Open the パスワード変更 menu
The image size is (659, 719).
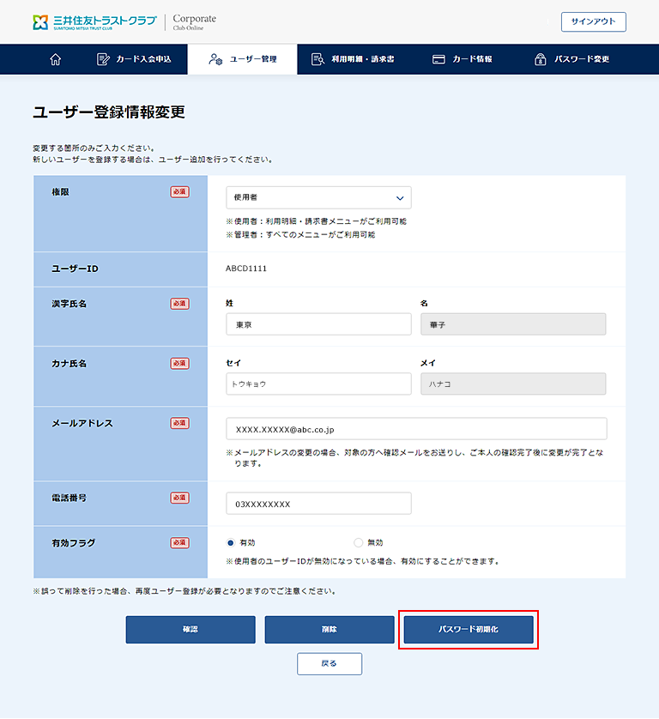click(x=571, y=59)
